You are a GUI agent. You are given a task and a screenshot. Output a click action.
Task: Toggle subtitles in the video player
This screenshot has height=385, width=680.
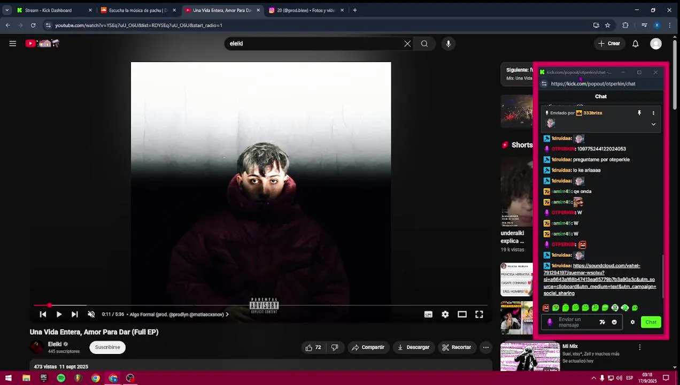click(428, 314)
